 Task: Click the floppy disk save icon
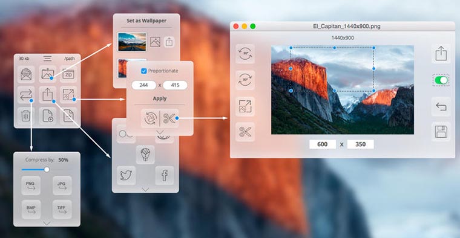click(x=441, y=132)
